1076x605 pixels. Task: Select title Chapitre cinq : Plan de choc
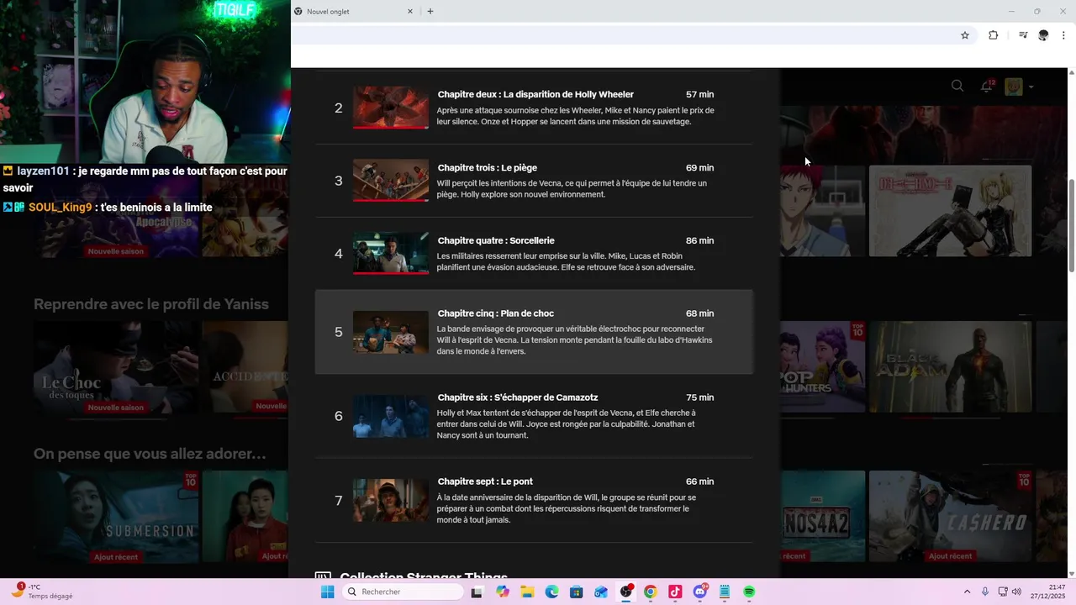[x=495, y=313]
